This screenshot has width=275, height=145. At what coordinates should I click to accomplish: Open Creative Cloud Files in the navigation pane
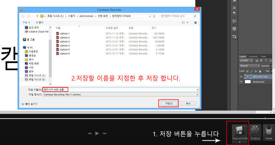(x=37, y=32)
